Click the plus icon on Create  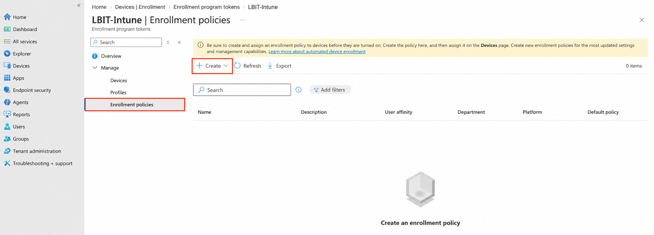point(200,66)
